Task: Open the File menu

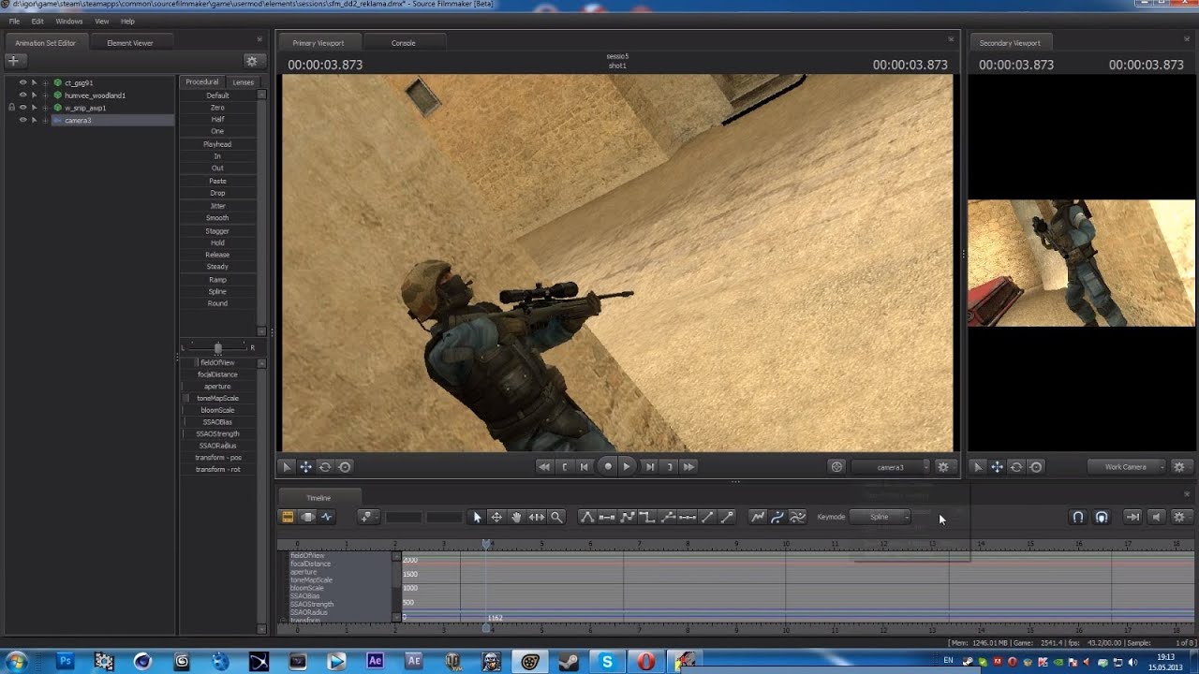Action: click(14, 21)
